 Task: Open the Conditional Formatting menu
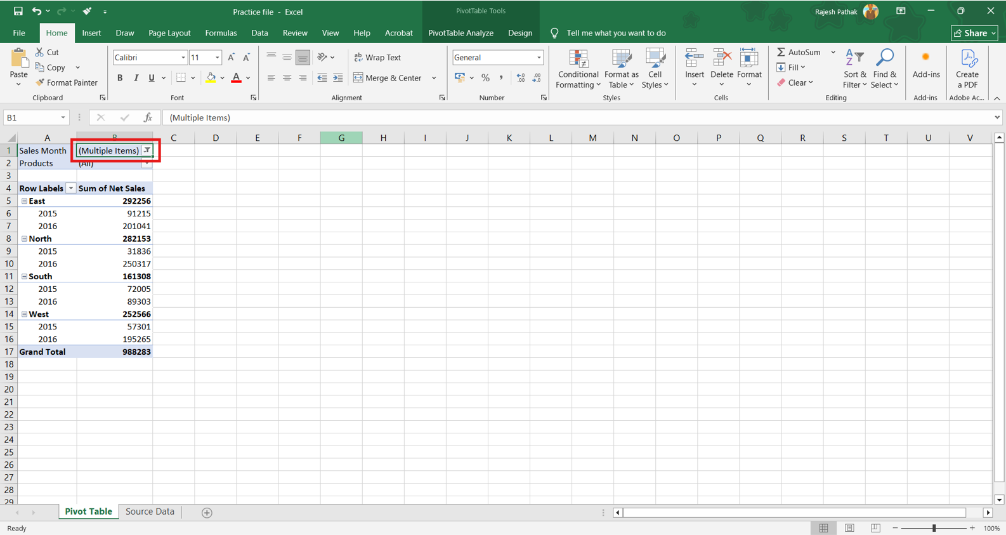pos(578,69)
